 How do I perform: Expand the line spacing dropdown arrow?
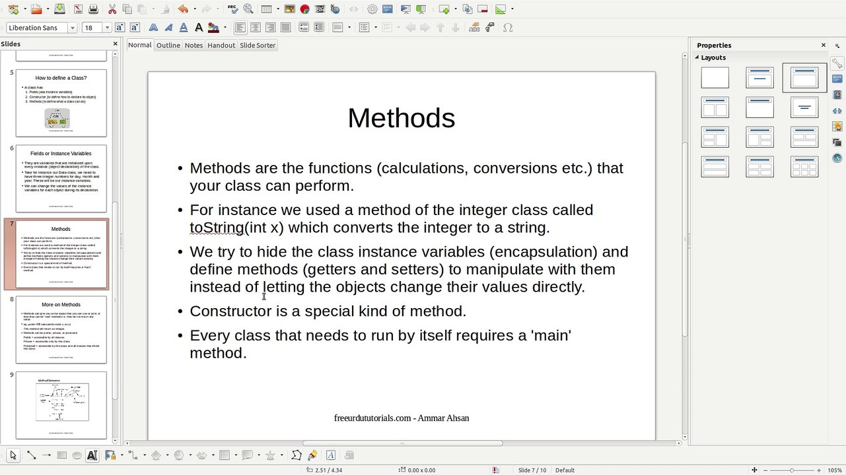(x=349, y=28)
